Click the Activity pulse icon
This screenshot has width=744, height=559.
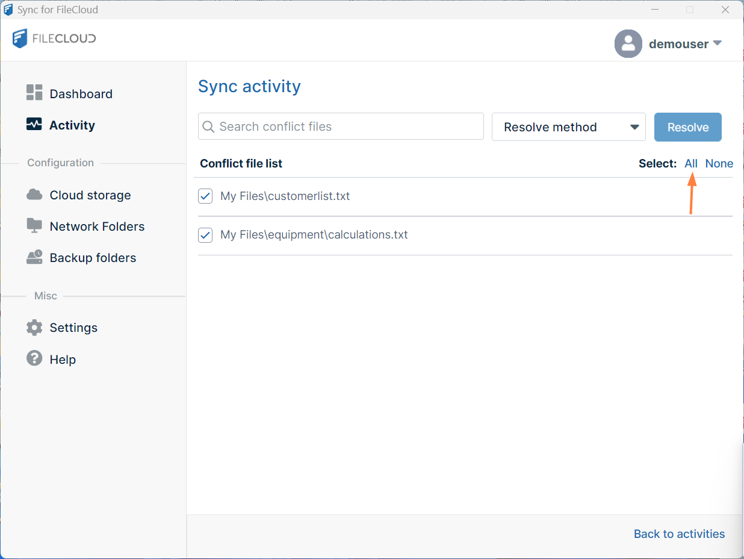point(34,124)
